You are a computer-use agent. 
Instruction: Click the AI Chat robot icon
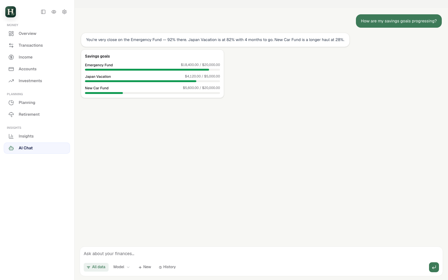coord(11,148)
